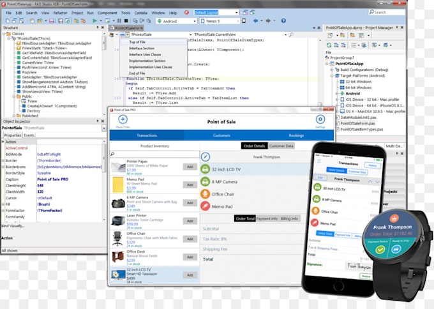Image resolution: width=434 pixels, height=309 pixels.
Task: Click the back navigation arrow icon
Action: tap(255, 21)
